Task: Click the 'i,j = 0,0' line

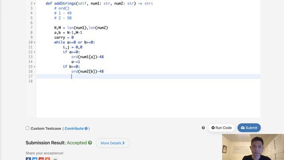Action: (72, 47)
